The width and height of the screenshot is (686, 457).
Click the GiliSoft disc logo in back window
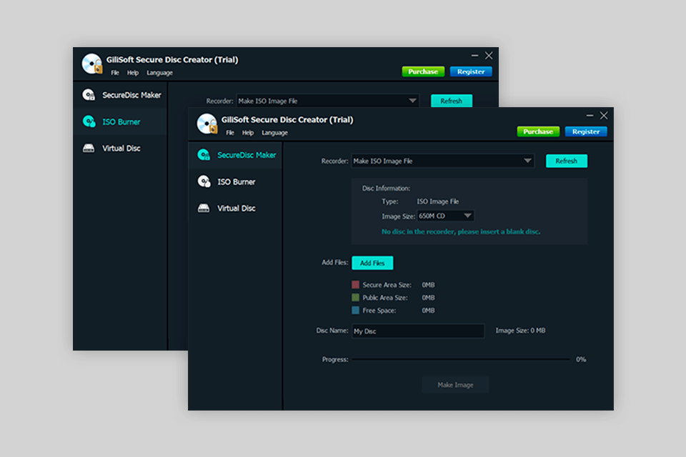point(92,64)
